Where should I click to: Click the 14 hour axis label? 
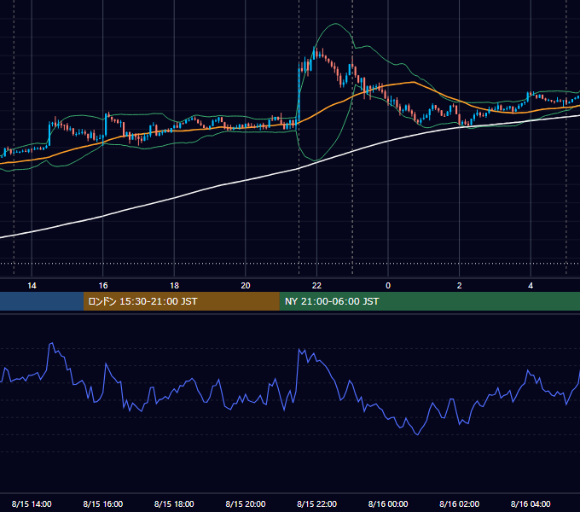click(32, 286)
